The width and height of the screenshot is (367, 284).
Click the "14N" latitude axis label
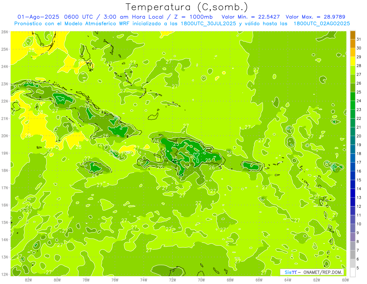[5, 240]
